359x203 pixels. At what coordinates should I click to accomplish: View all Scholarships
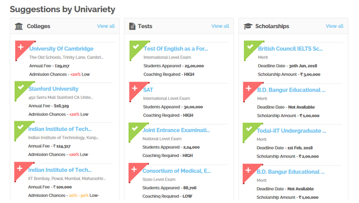click(x=335, y=26)
